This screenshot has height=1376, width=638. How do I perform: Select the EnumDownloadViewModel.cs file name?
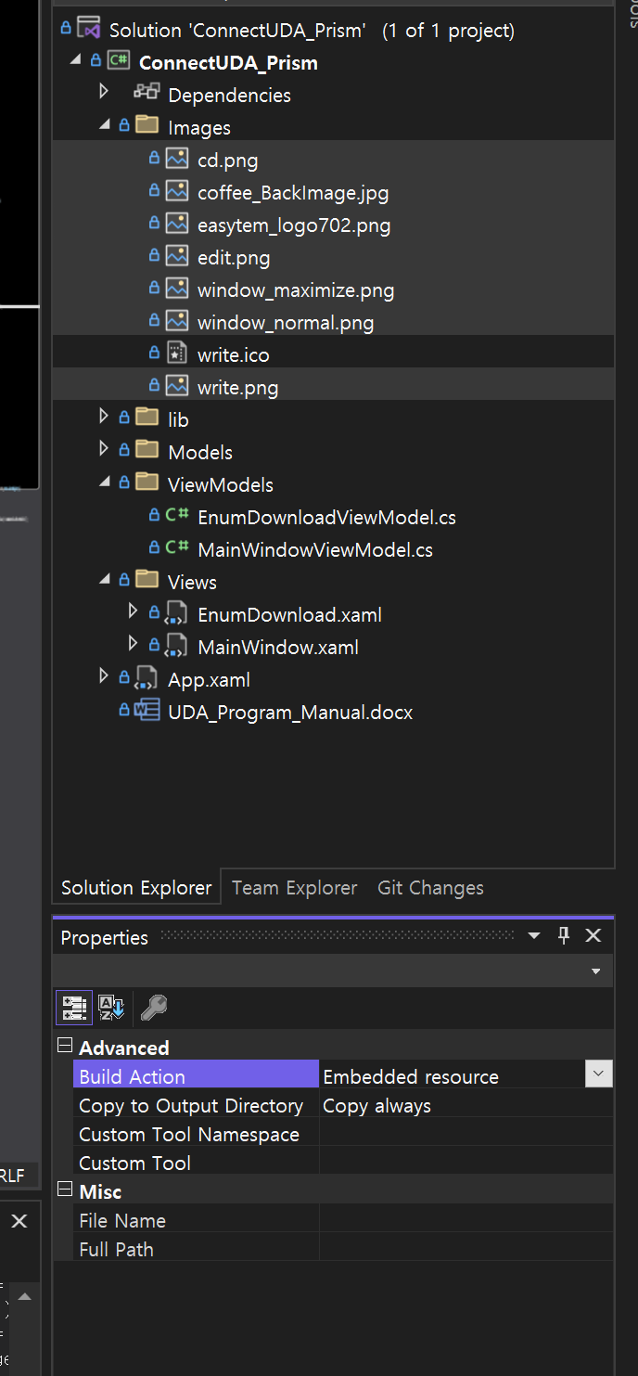click(x=326, y=517)
